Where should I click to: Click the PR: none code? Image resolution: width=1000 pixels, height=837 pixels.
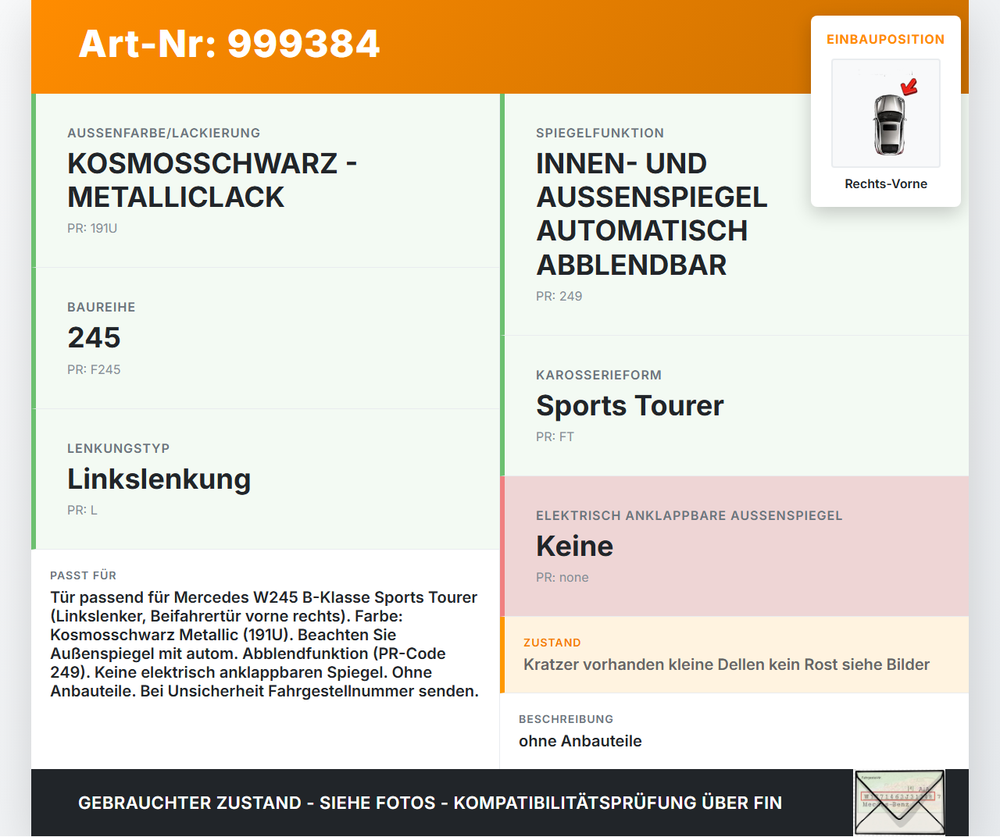[562, 577]
